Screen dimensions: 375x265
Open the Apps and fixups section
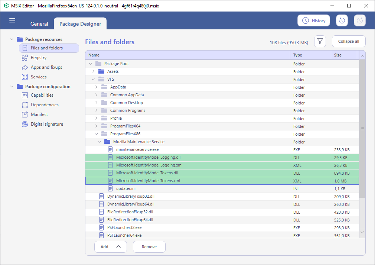46,67
